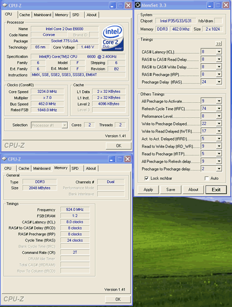Open All Precharge to Activate dropdown
Screen dimensions: 232x307
tap(219, 101)
